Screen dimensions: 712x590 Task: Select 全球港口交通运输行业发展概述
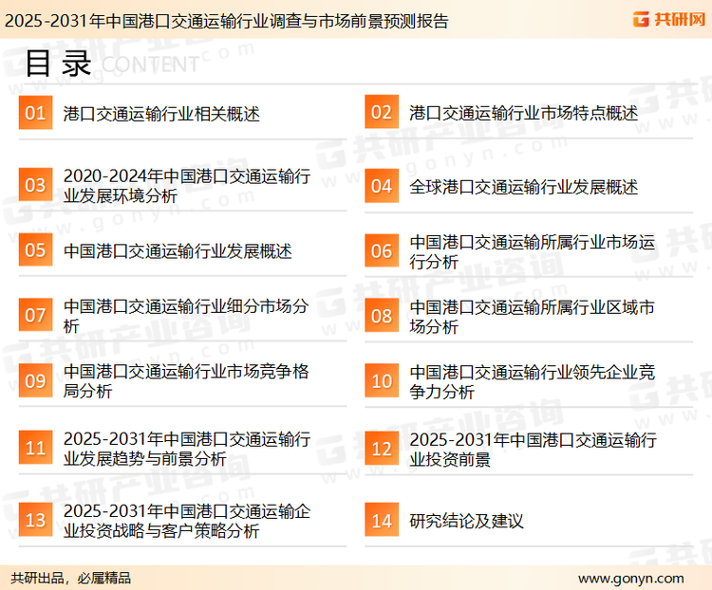click(x=523, y=187)
